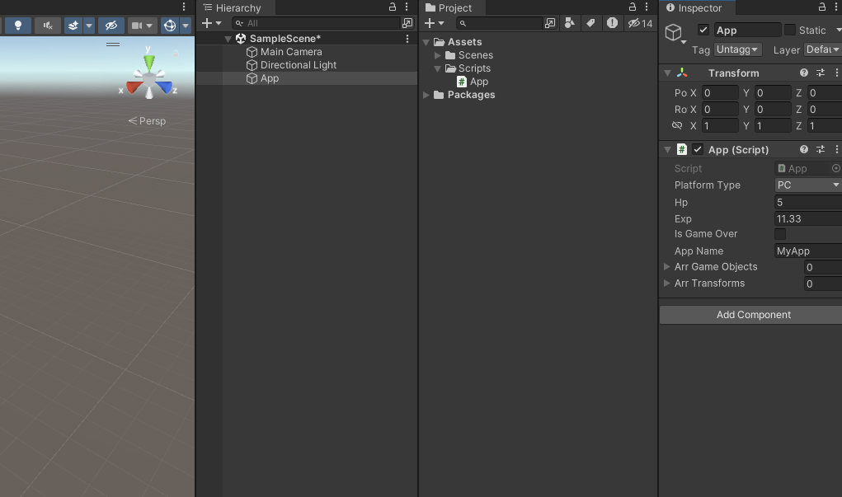Lock the Hierarchy panel
This screenshot has width=842, height=497.
[393, 7]
